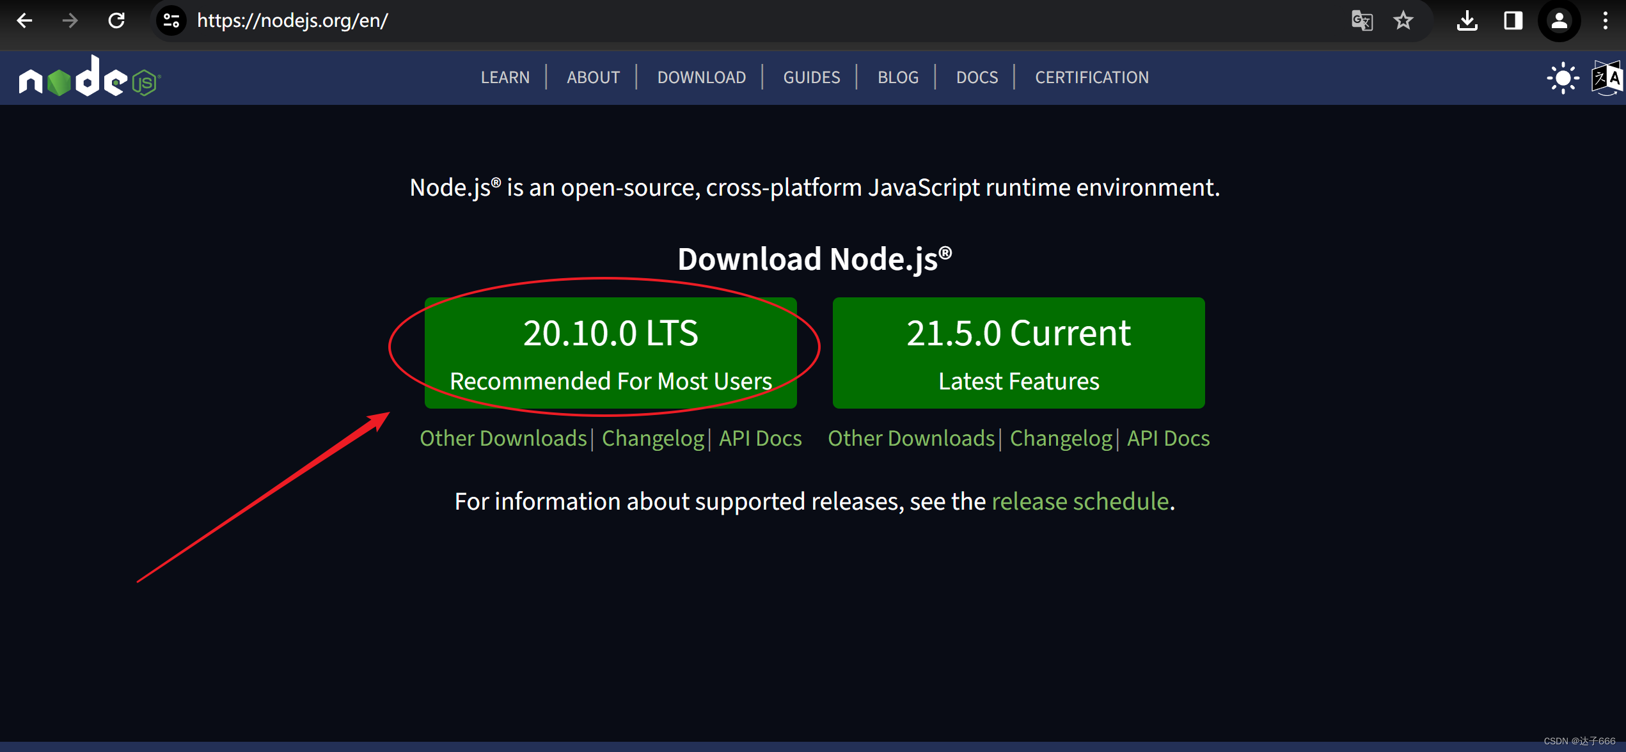Open API Docs under the Current button
The height and width of the screenshot is (752, 1626).
1169,438
